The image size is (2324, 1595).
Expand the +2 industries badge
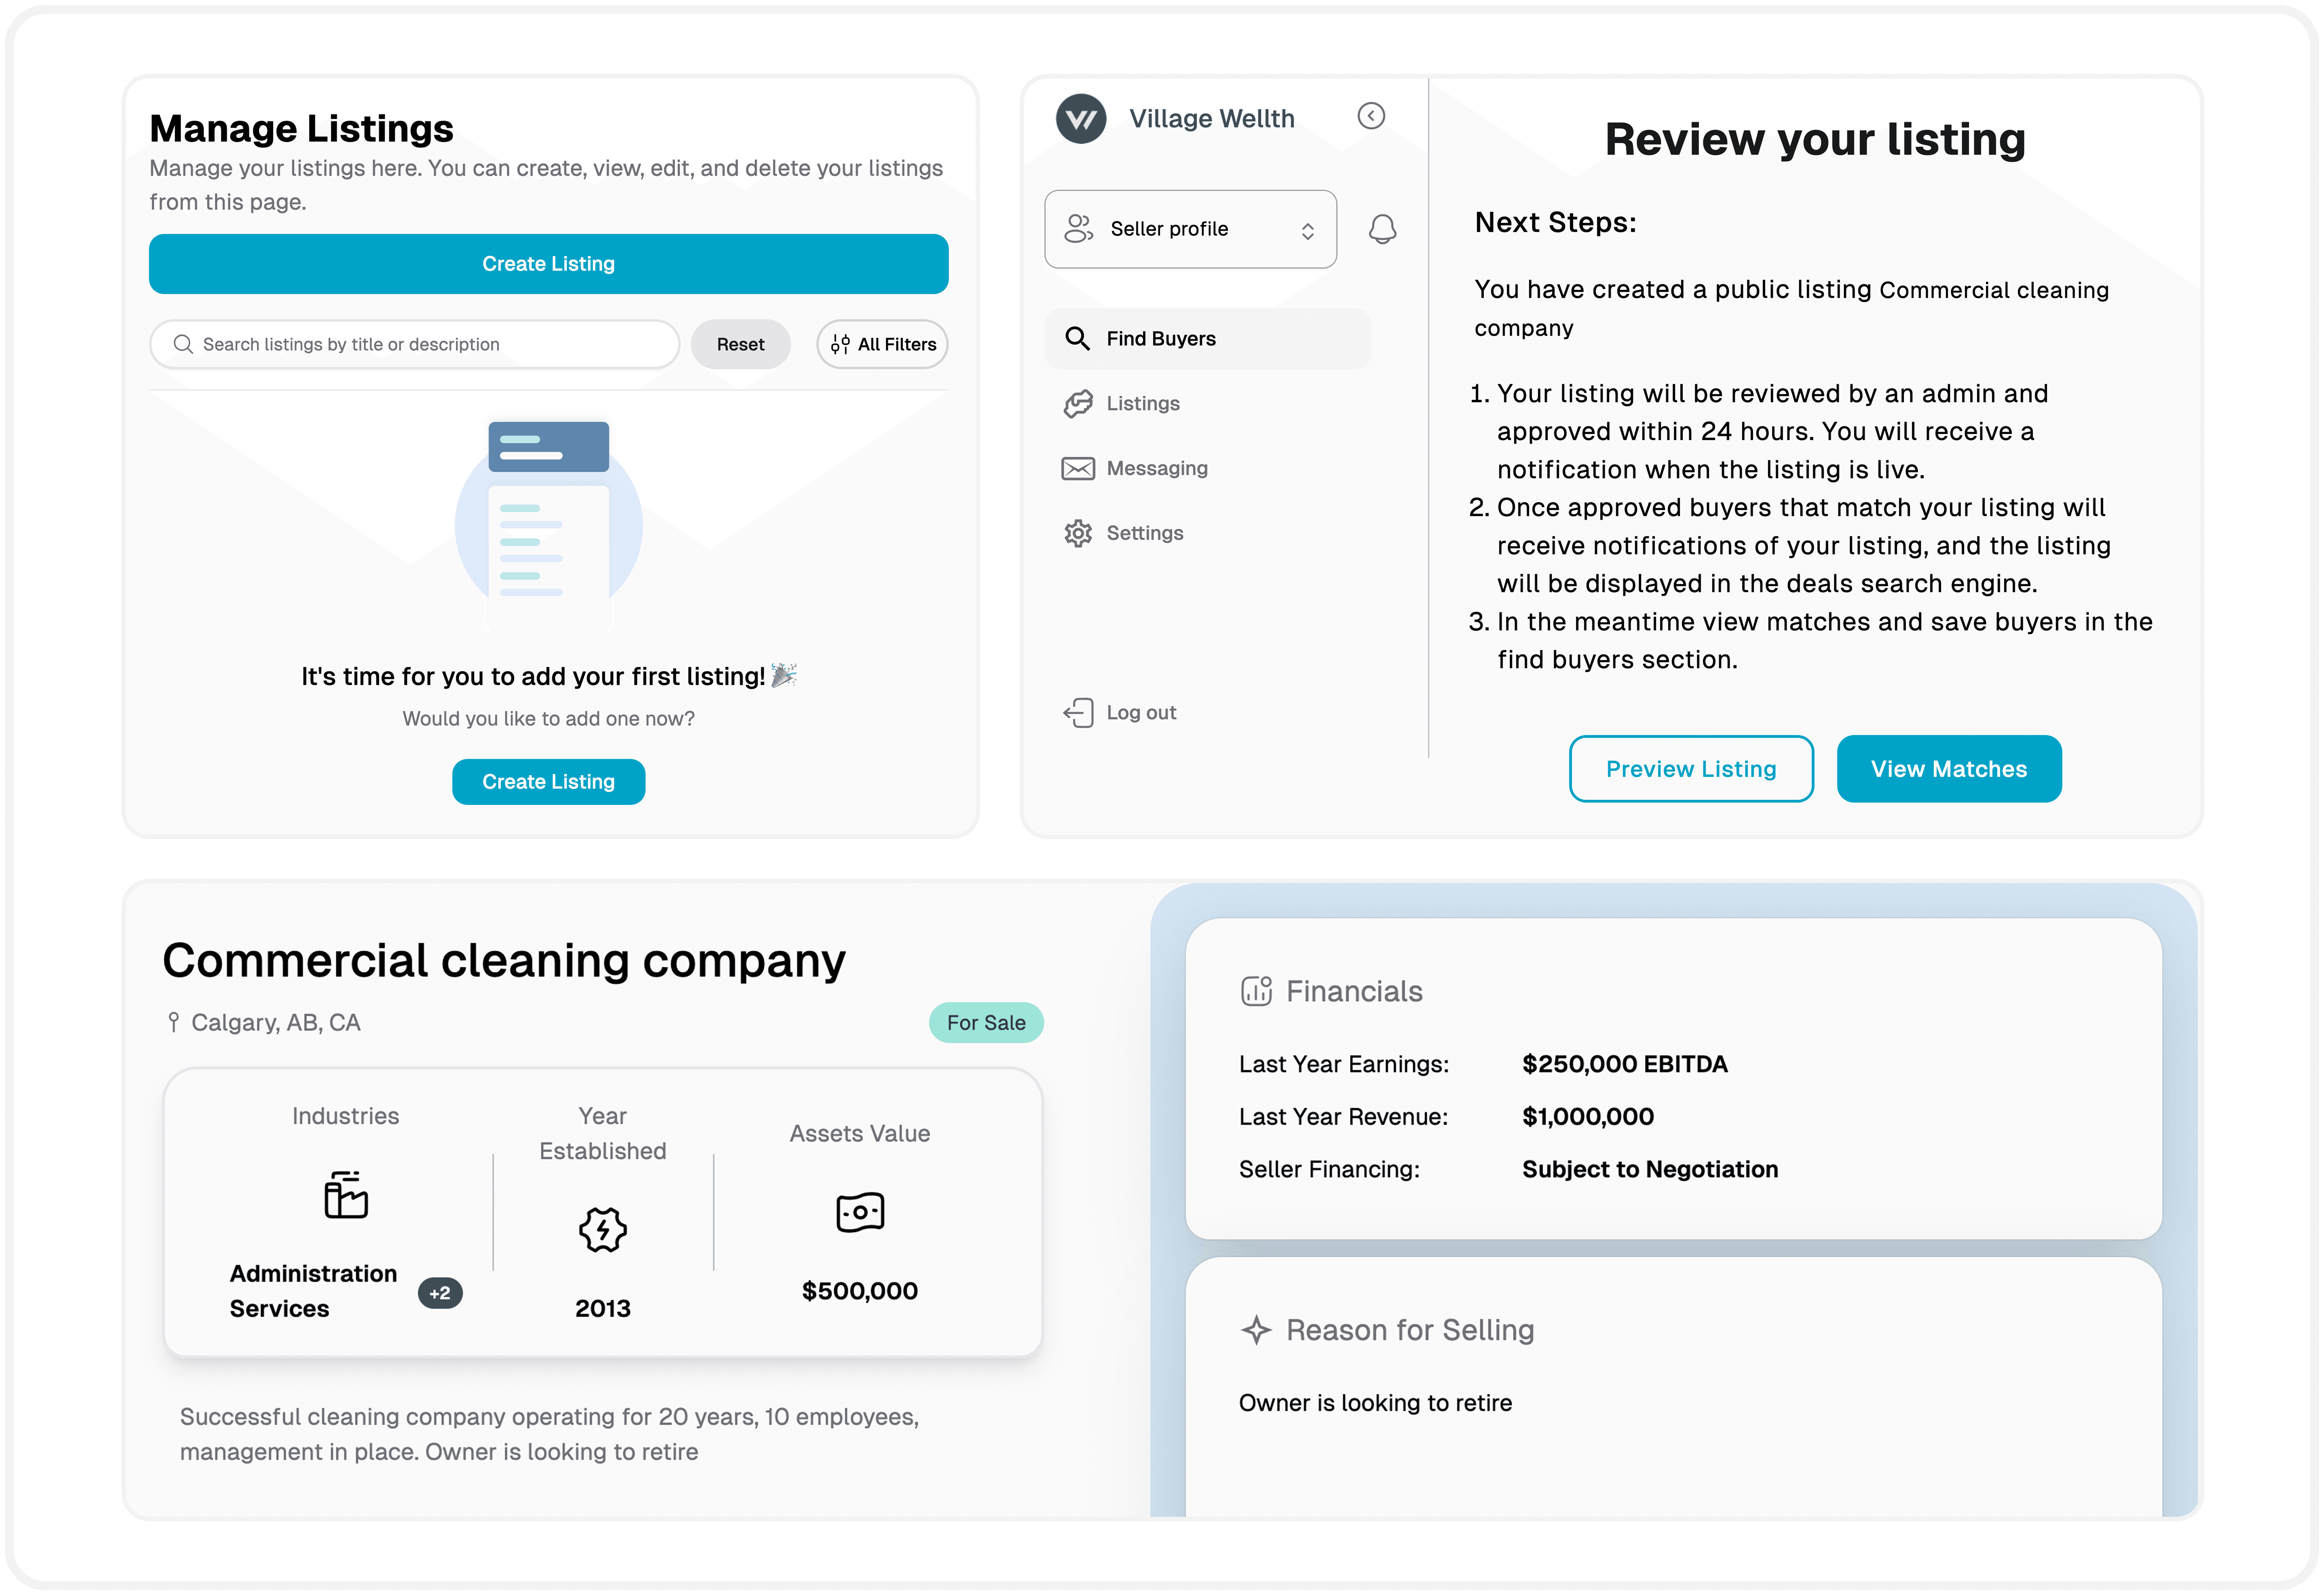tap(440, 1293)
